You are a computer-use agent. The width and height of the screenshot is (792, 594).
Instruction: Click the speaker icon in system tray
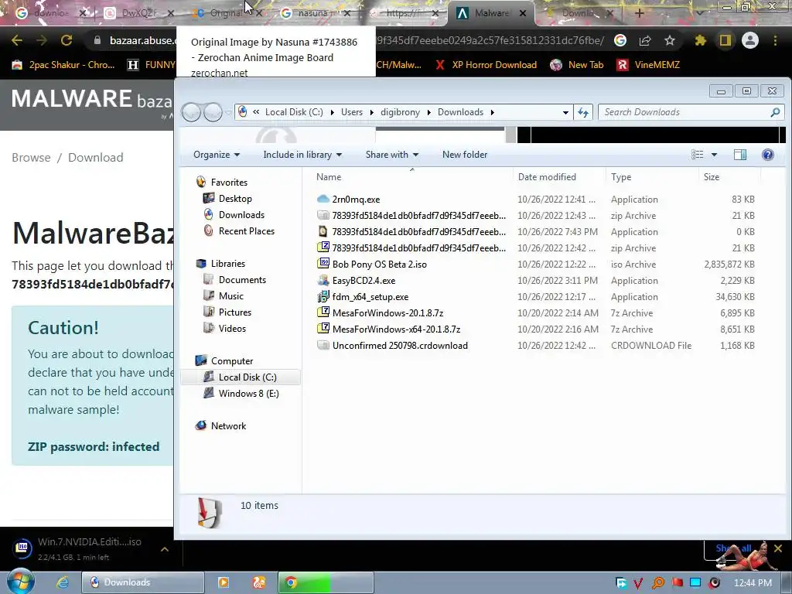714,583
